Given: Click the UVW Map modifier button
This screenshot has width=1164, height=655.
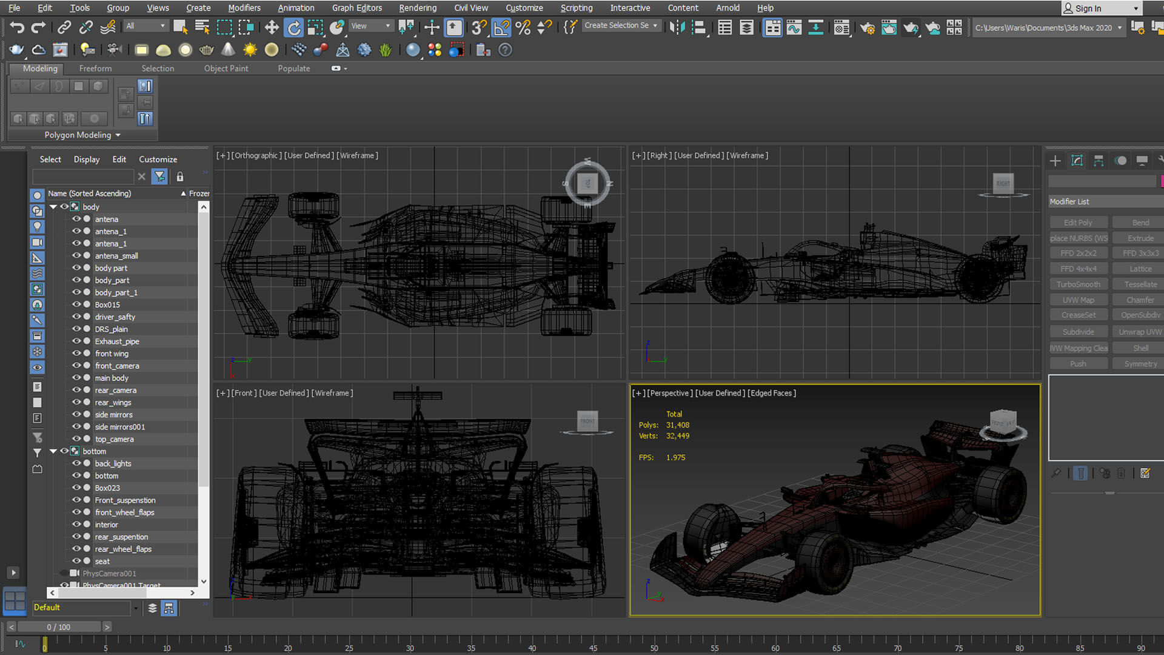Looking at the screenshot, I should 1079,300.
